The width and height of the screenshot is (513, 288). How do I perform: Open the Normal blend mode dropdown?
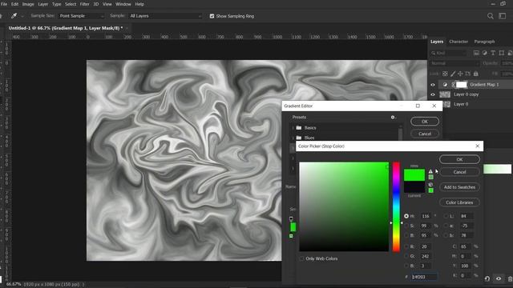[x=454, y=63]
